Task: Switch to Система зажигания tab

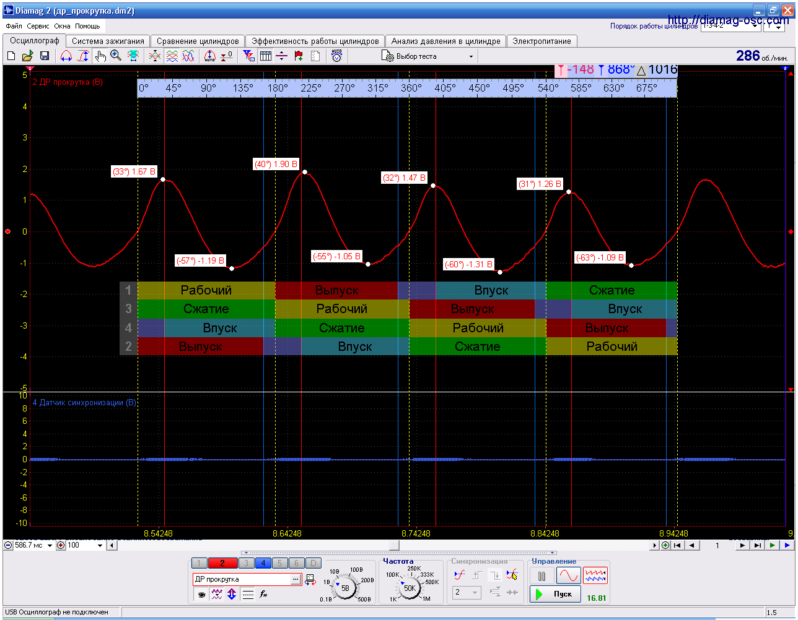Action: 108,41
